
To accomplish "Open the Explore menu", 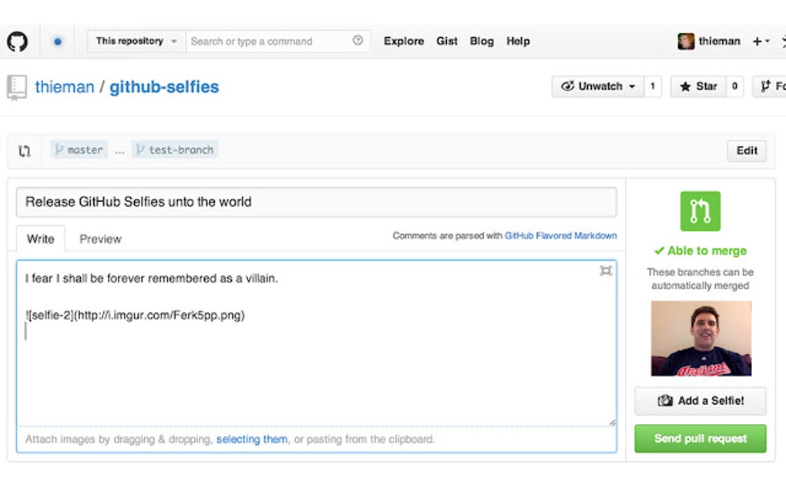I will (403, 41).
